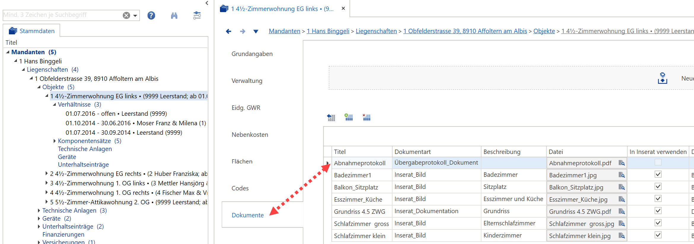Image resolution: width=694 pixels, height=244 pixels.
Task: Open the Stammdaten tab
Action: (32, 31)
